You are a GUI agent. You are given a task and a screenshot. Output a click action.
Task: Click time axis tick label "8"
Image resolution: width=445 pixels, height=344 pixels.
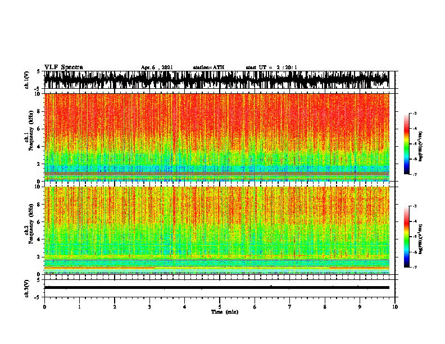325,307
